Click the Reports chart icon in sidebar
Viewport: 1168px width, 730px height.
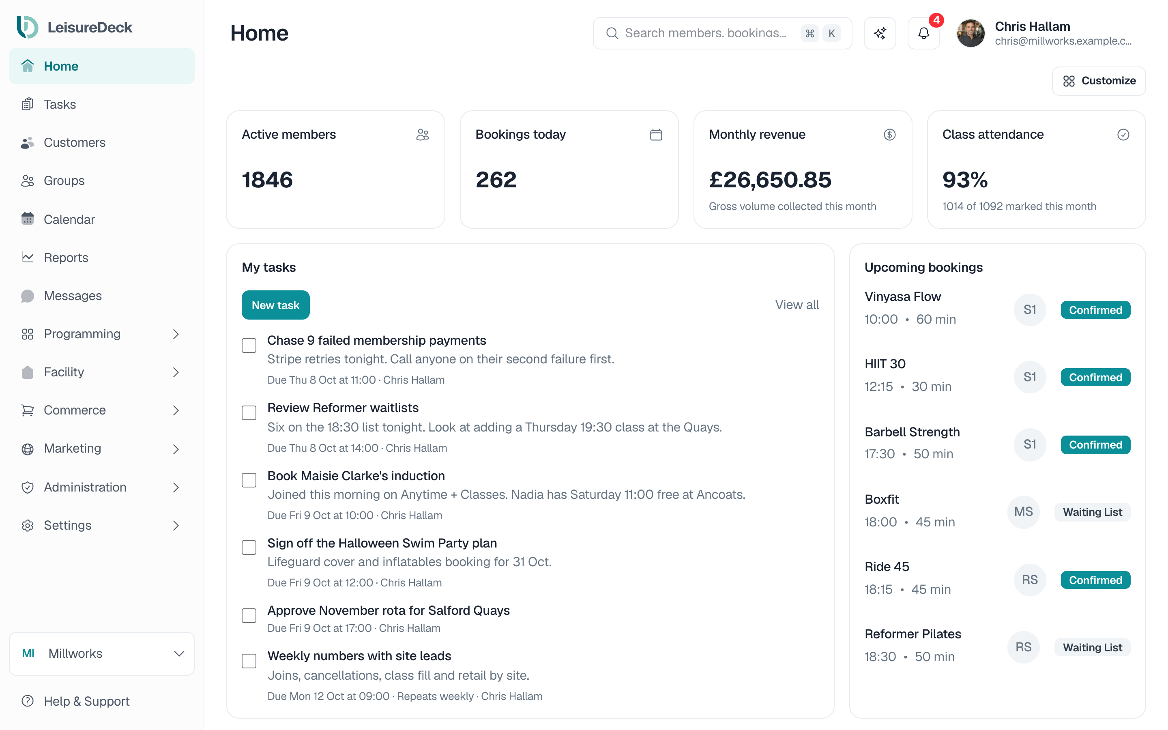[x=28, y=257]
